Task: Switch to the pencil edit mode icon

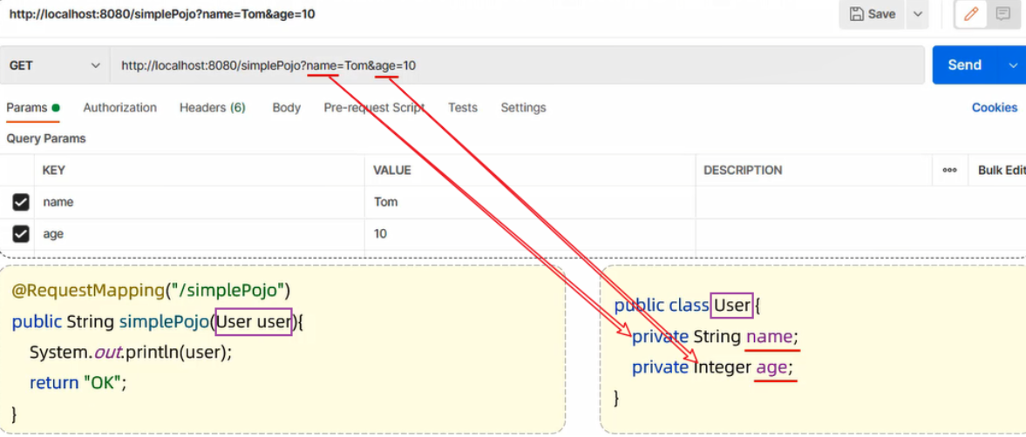Action: point(971,15)
